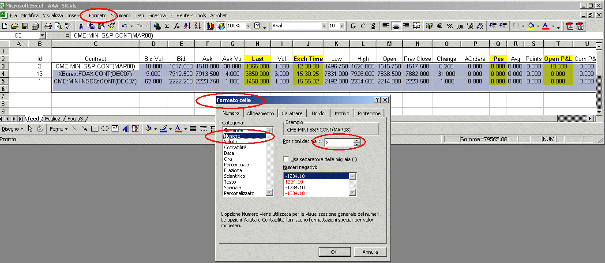
Task: Create a new blank workbook
Action: (4, 26)
